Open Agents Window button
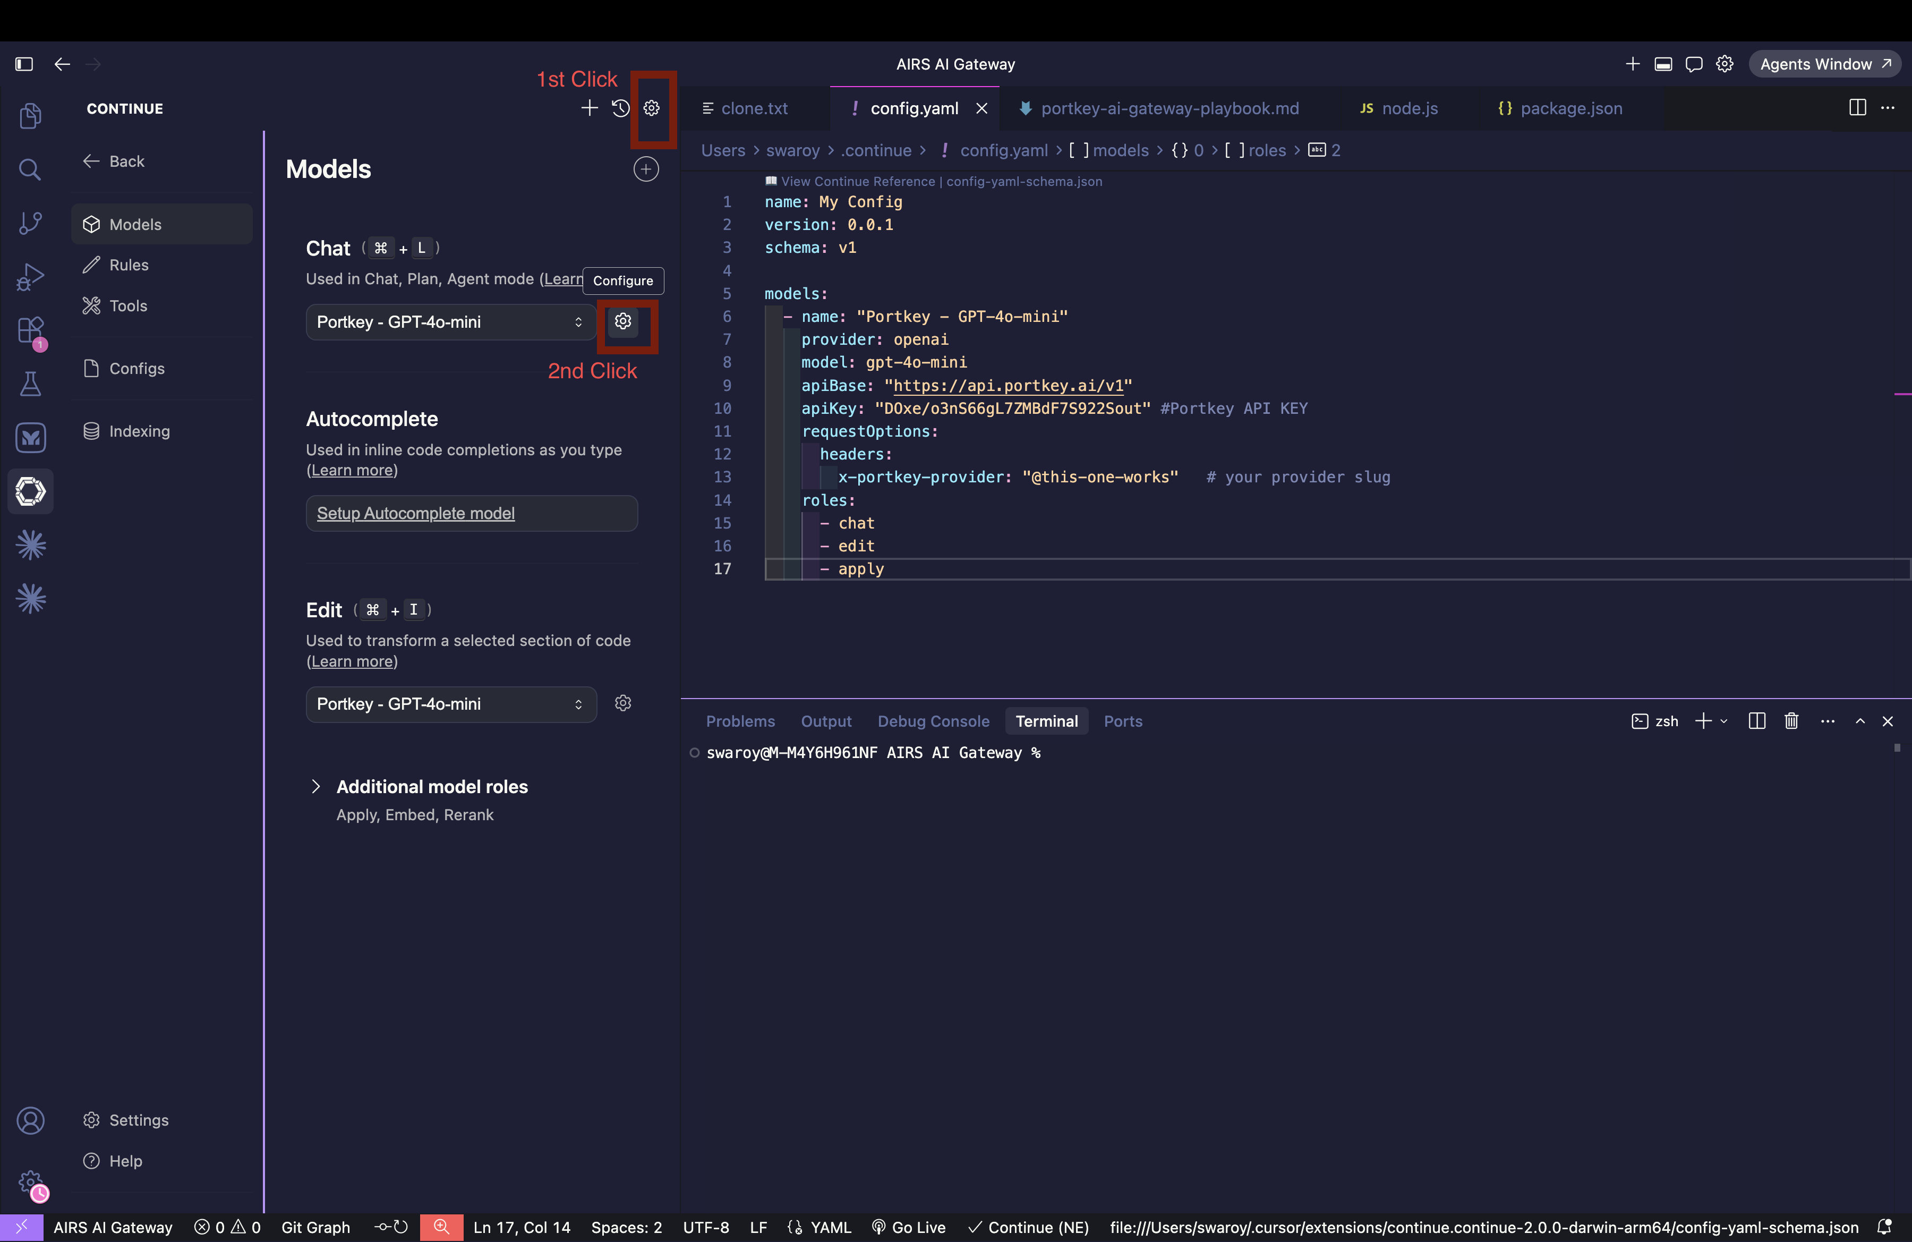This screenshot has width=1912, height=1242. pyautogui.click(x=1824, y=63)
